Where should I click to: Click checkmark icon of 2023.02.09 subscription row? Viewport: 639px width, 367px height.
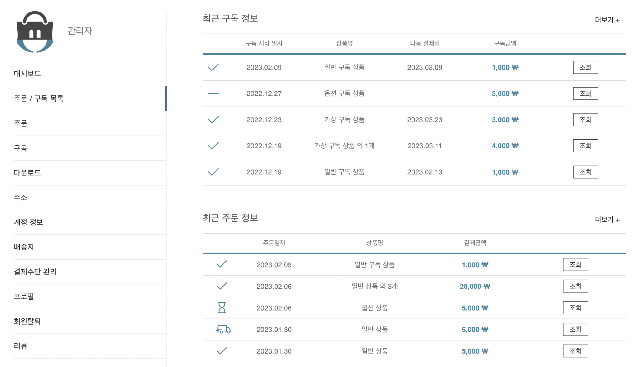pyautogui.click(x=213, y=67)
